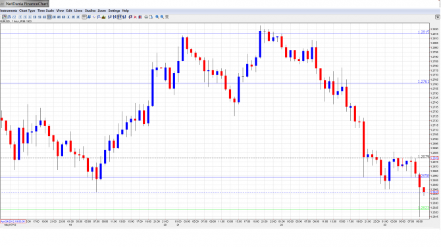Click the EUR/USD 1 hour chart info text
The width and height of the screenshot is (441, 247).
(x=16, y=21)
